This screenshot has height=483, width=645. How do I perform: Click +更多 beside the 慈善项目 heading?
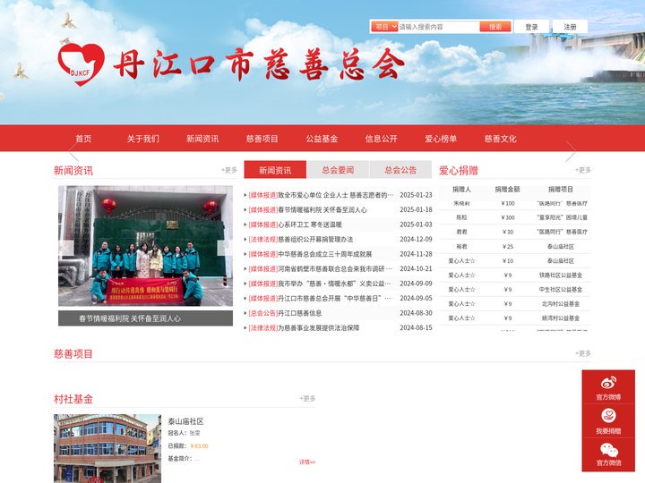[x=583, y=353]
